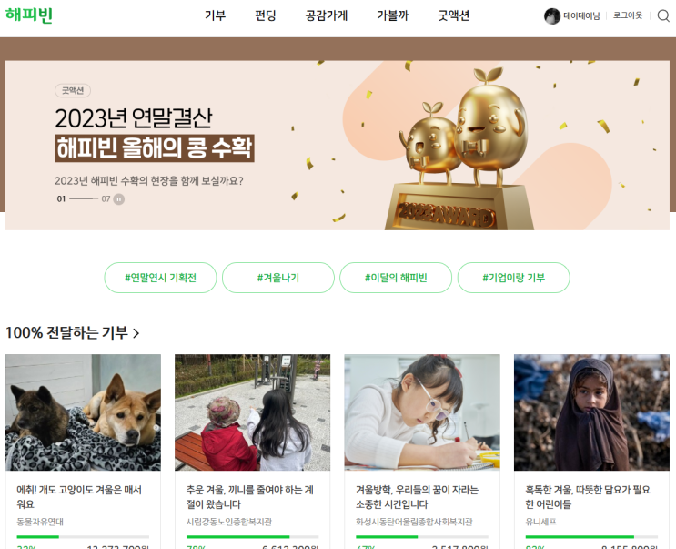Viewport: 676px width, 549px height.
Task: Expand 100% 전달하는 기부 chevron arrow
Action: [x=136, y=333]
